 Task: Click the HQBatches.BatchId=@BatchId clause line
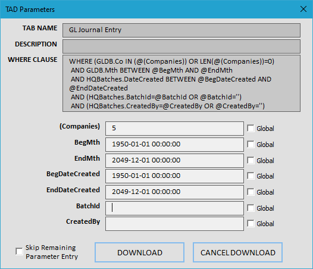tap(156, 97)
